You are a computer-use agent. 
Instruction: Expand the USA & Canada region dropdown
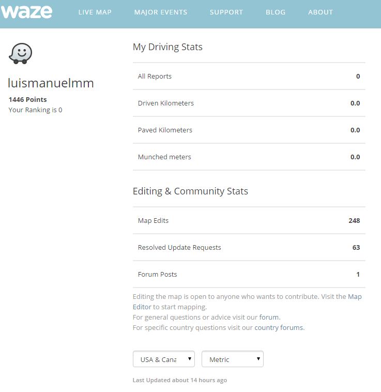coord(163,359)
